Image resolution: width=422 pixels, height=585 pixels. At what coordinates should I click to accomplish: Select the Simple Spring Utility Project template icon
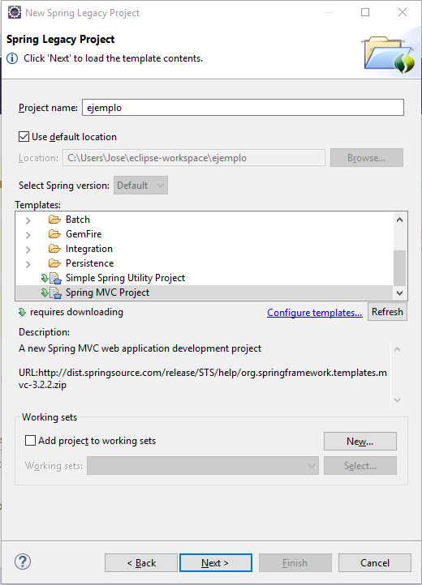pos(51,278)
